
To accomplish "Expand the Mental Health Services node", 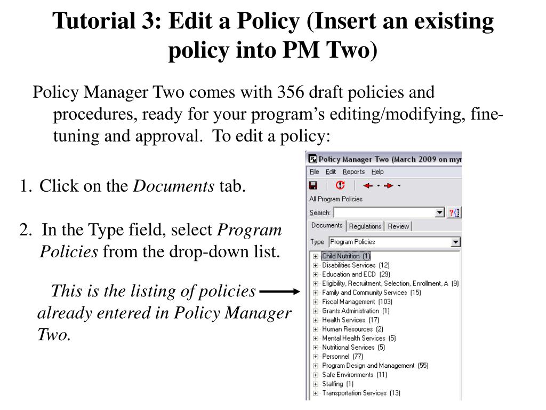I will point(315,338).
